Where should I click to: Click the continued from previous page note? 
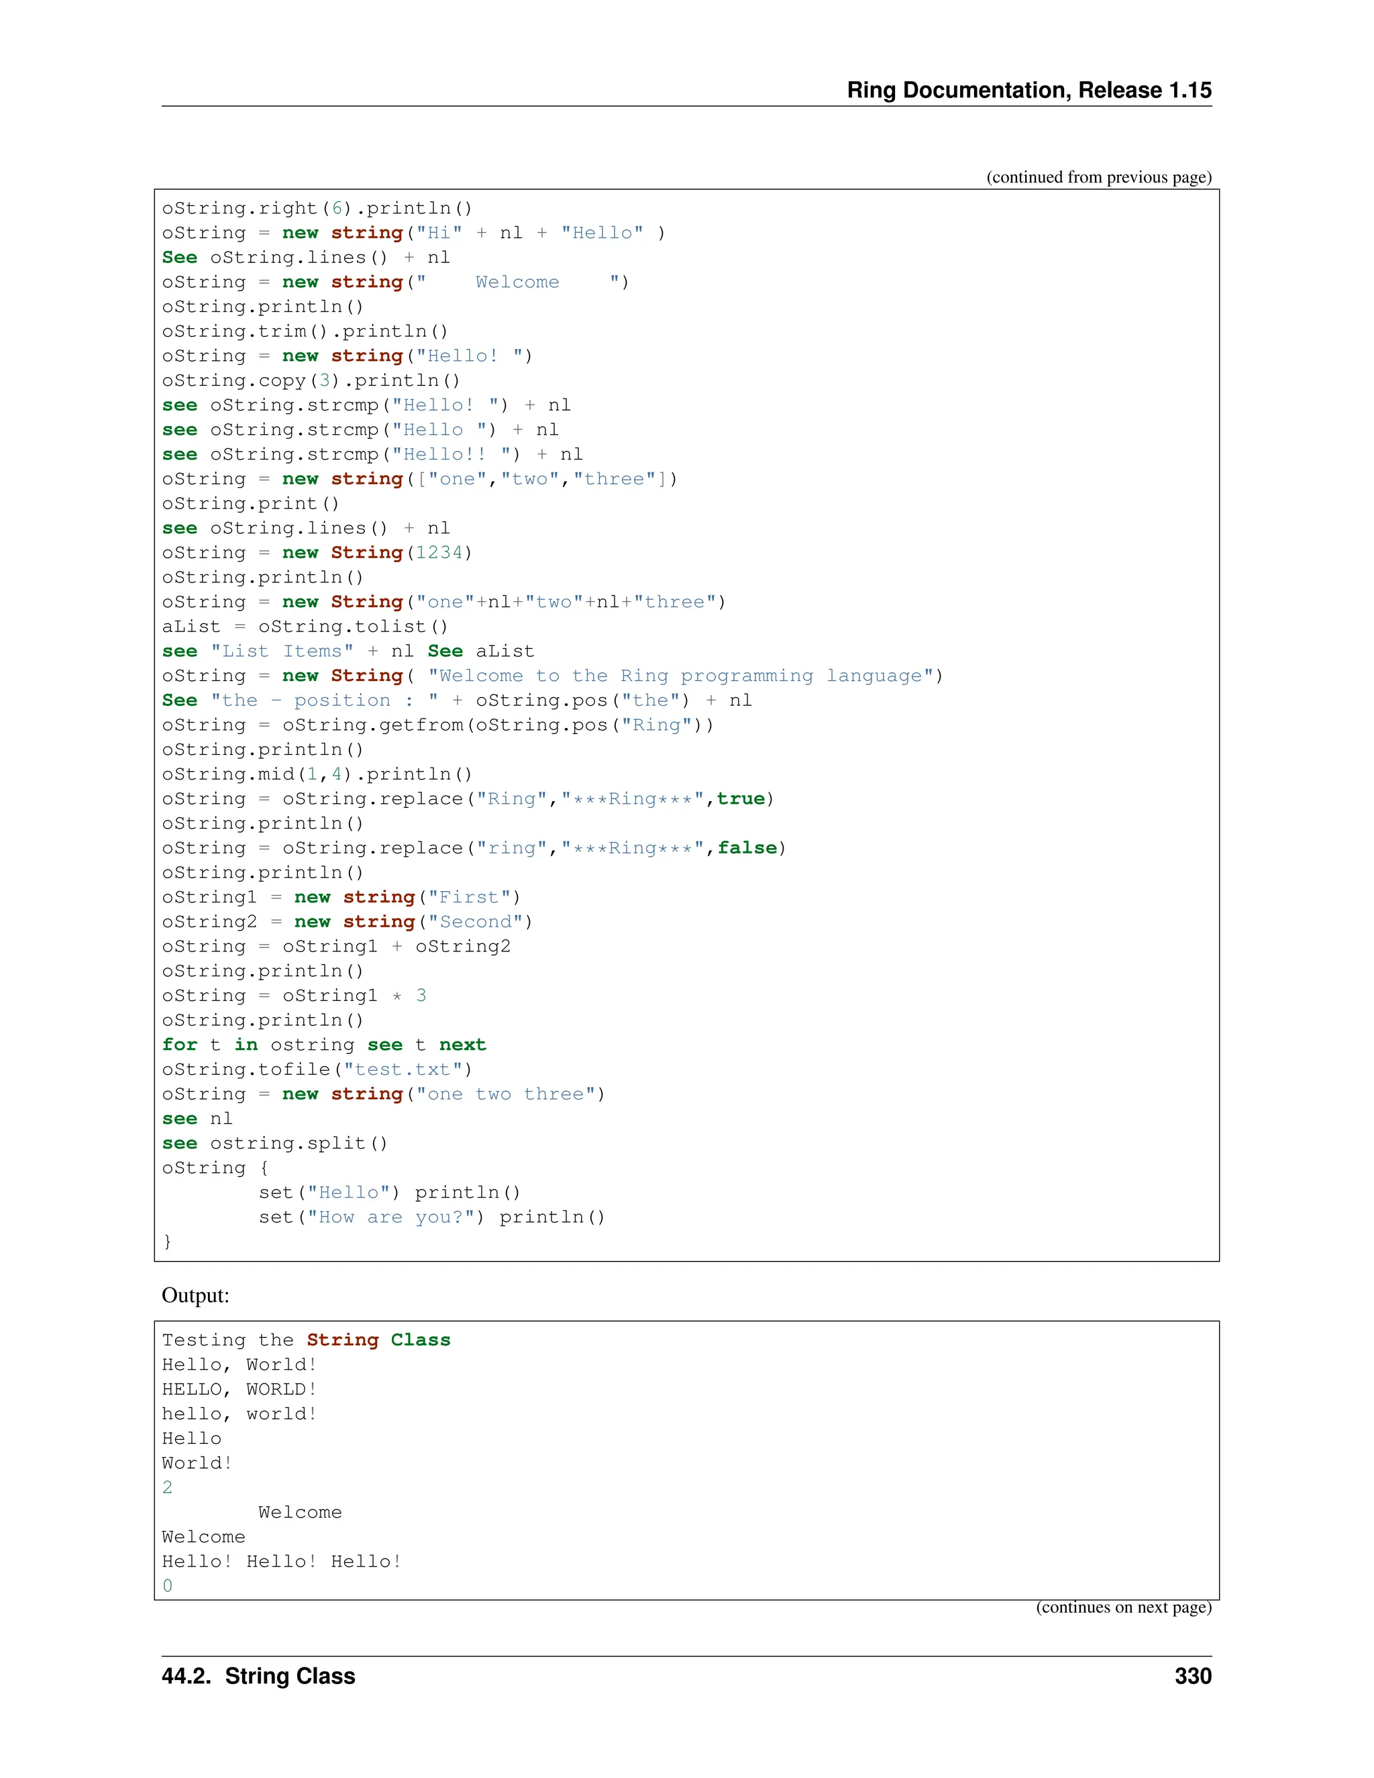pyautogui.click(x=1098, y=178)
